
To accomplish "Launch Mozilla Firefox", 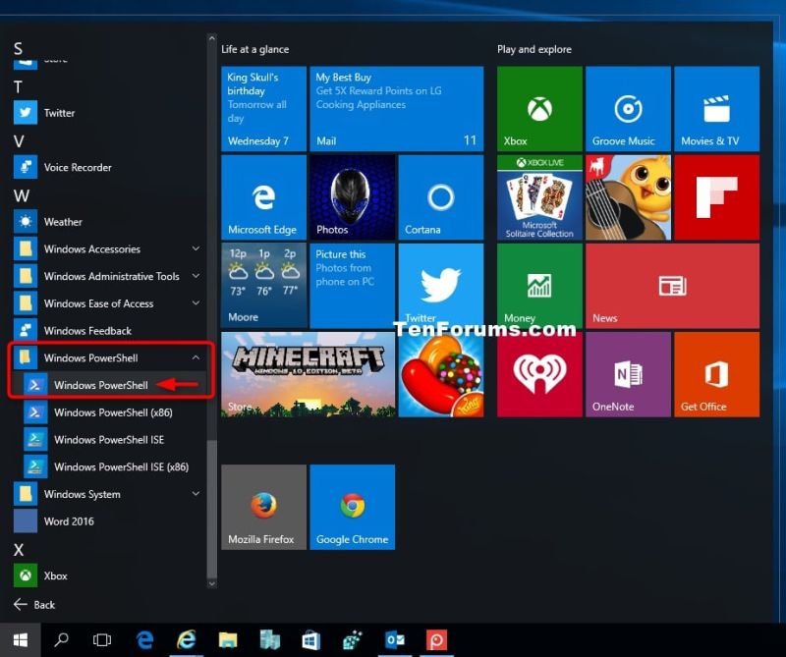I will pos(263,506).
